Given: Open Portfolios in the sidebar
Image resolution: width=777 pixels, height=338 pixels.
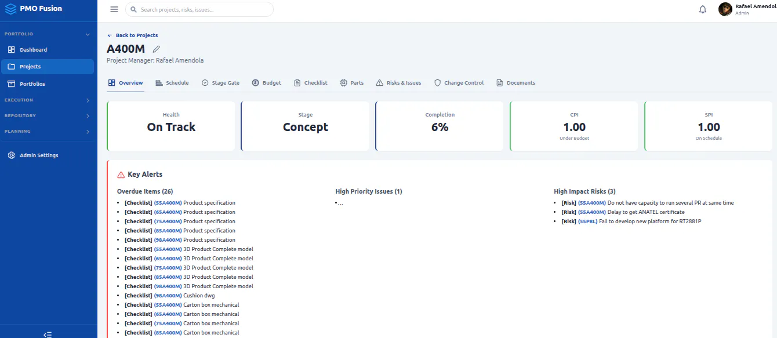Looking at the screenshot, I should (48, 84).
